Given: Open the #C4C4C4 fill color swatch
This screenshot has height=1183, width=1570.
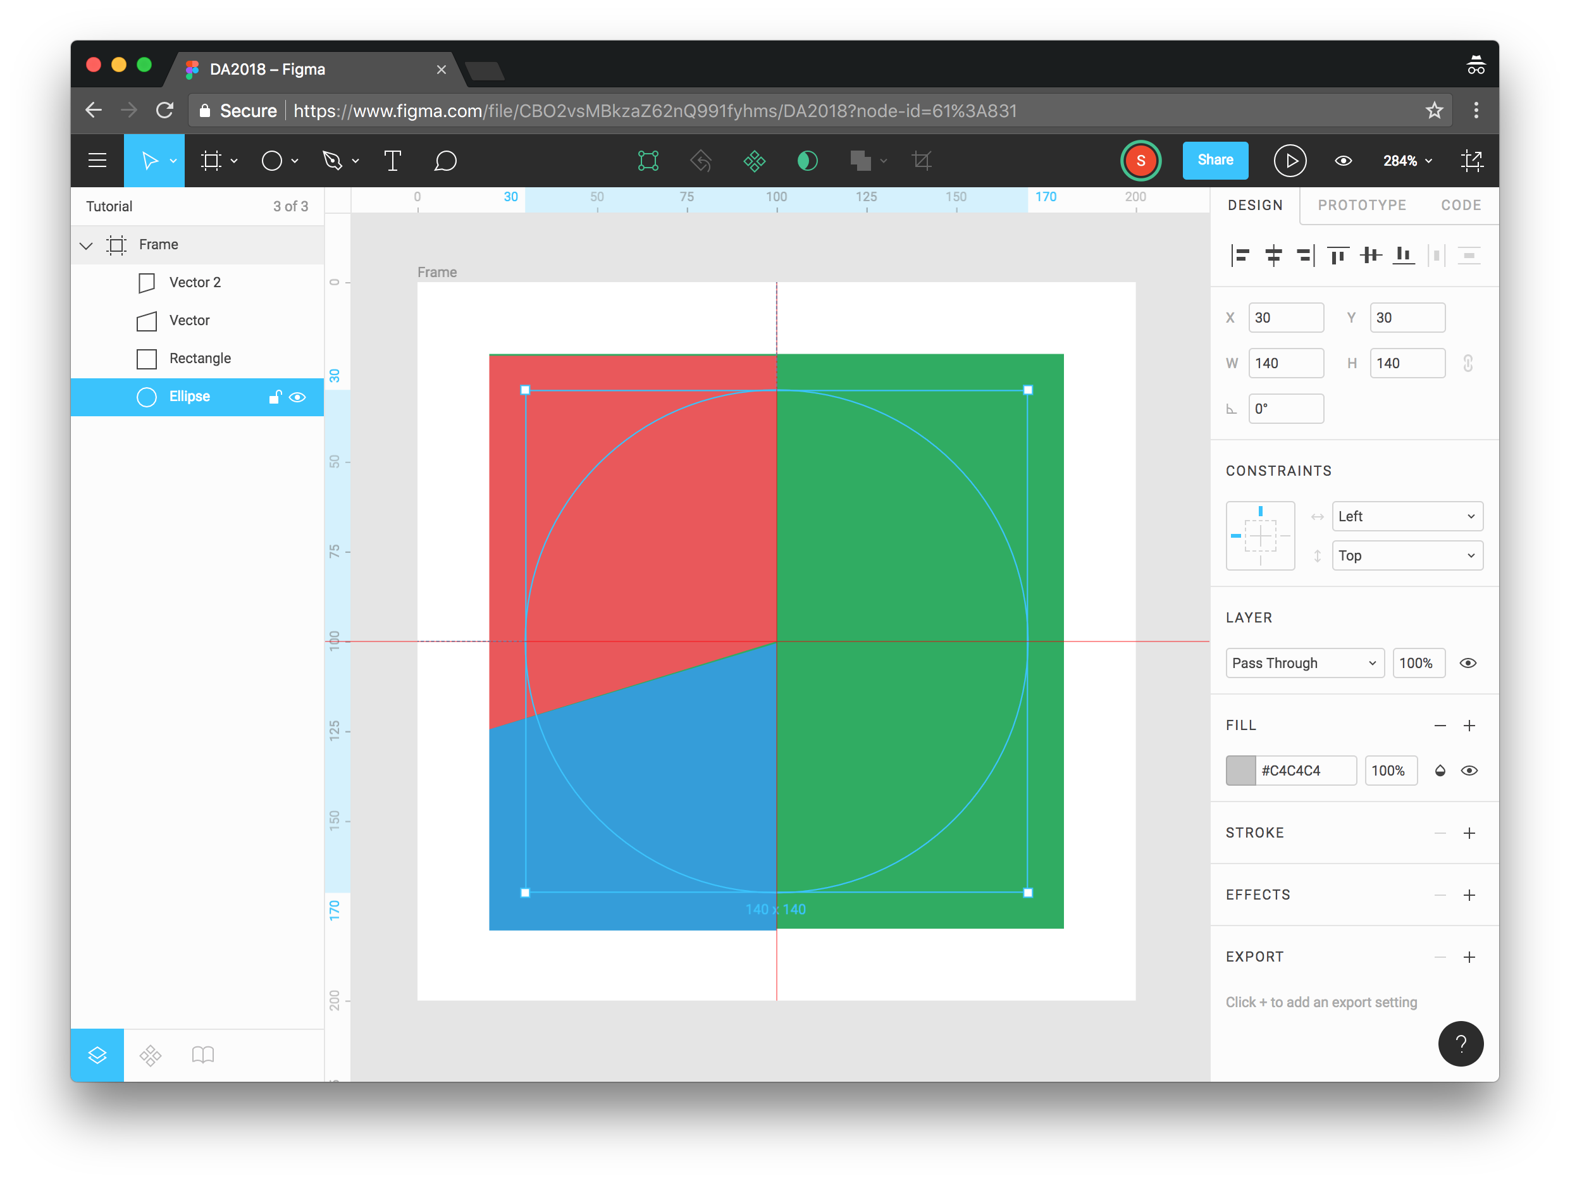Looking at the screenshot, I should click(1240, 771).
